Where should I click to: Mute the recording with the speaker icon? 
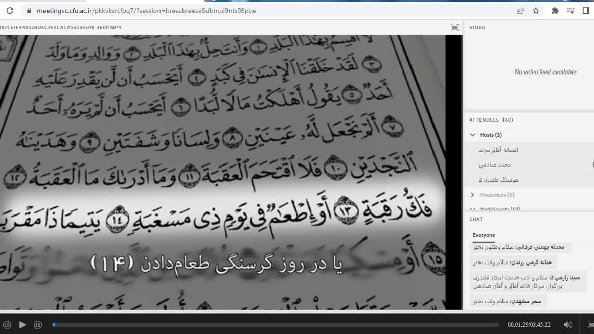[x=567, y=324]
